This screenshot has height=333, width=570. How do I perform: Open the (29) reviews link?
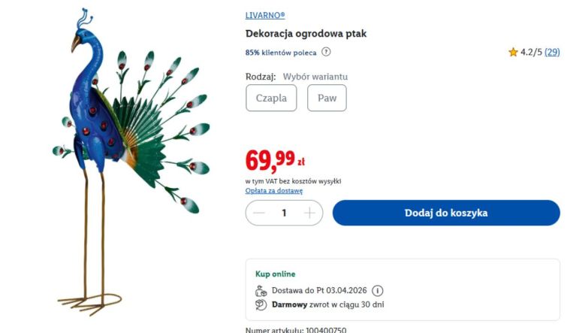[x=552, y=52]
